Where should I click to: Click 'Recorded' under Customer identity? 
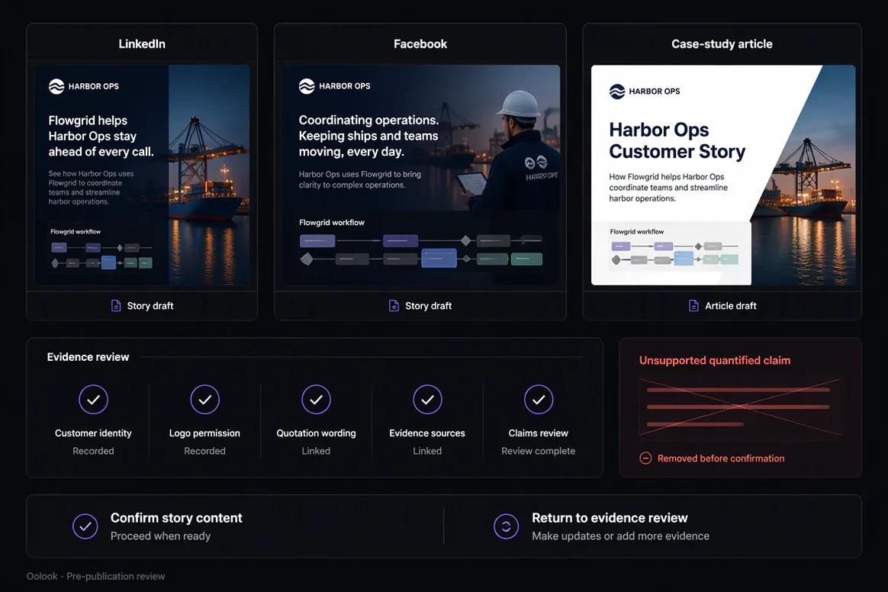(93, 451)
